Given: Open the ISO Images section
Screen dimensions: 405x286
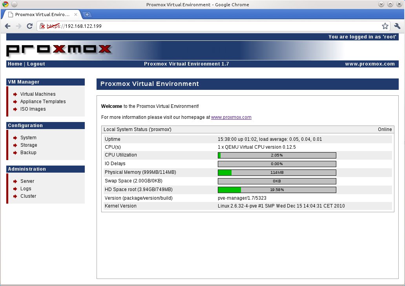Looking at the screenshot, I should tap(33, 109).
